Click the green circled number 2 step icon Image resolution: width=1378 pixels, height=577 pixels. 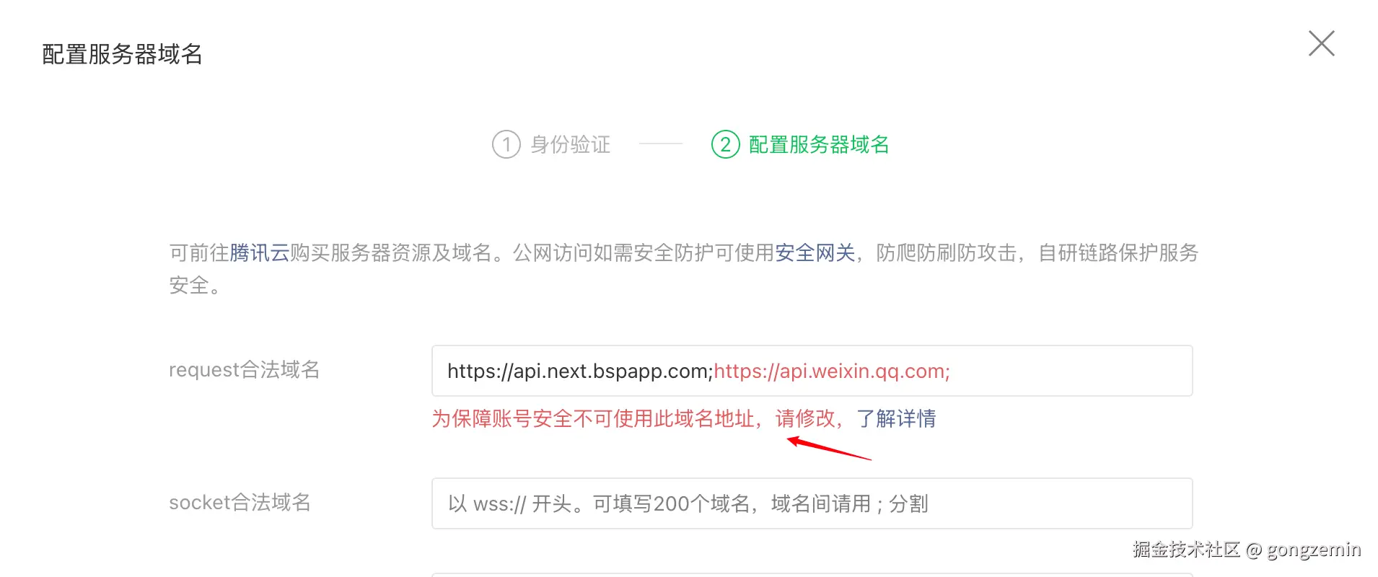(726, 144)
